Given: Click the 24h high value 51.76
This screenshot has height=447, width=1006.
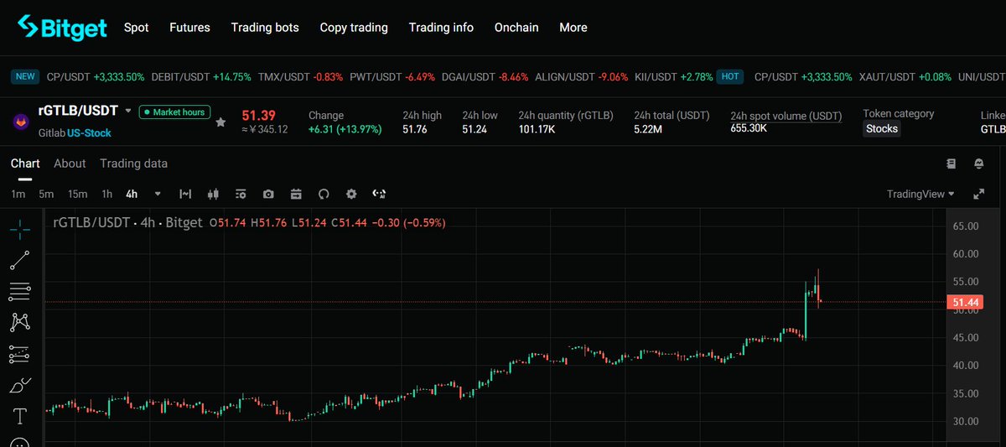Looking at the screenshot, I should [415, 129].
